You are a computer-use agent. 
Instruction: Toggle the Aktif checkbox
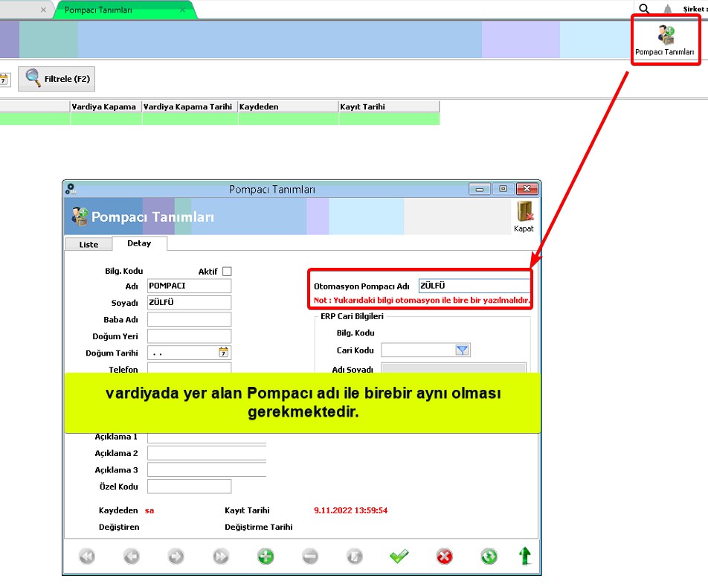(227, 272)
